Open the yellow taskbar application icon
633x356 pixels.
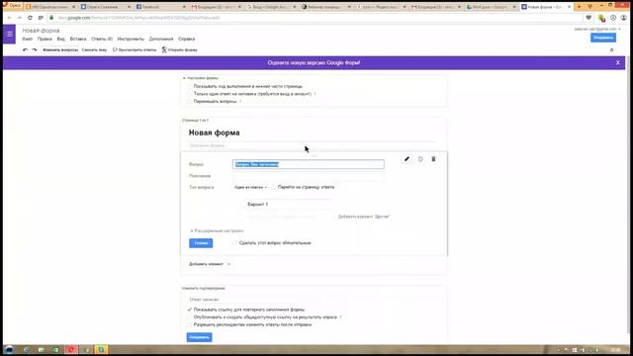(x=101, y=349)
